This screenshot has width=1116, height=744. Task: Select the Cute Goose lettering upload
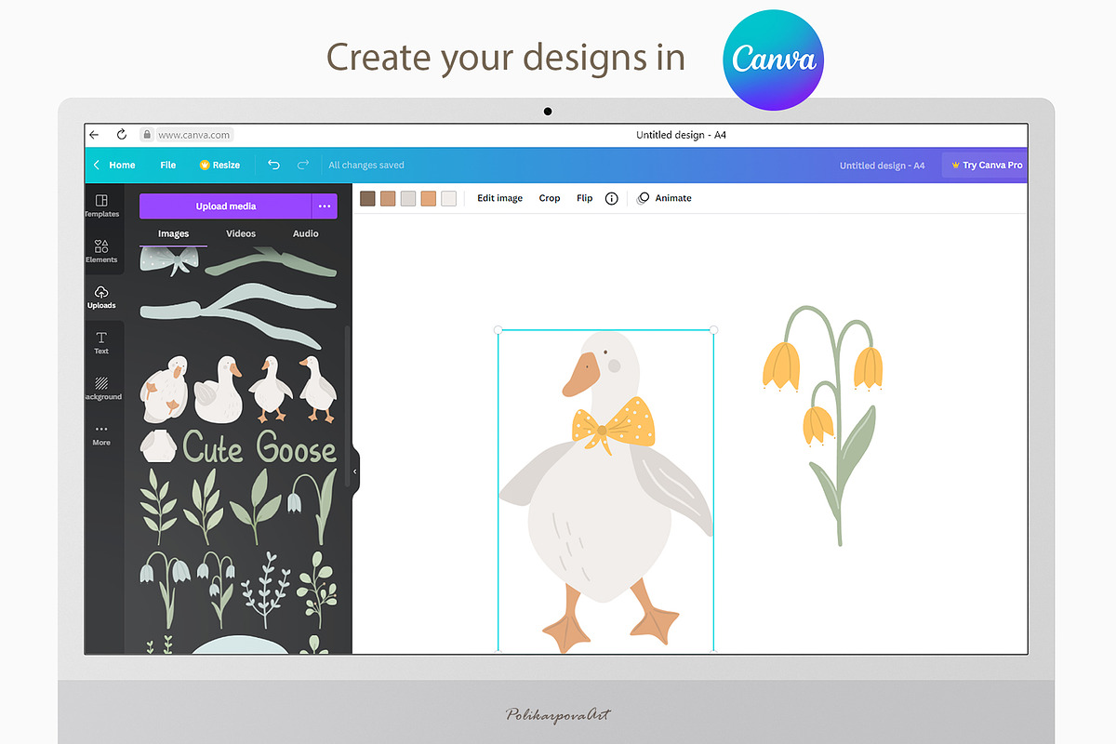(259, 448)
